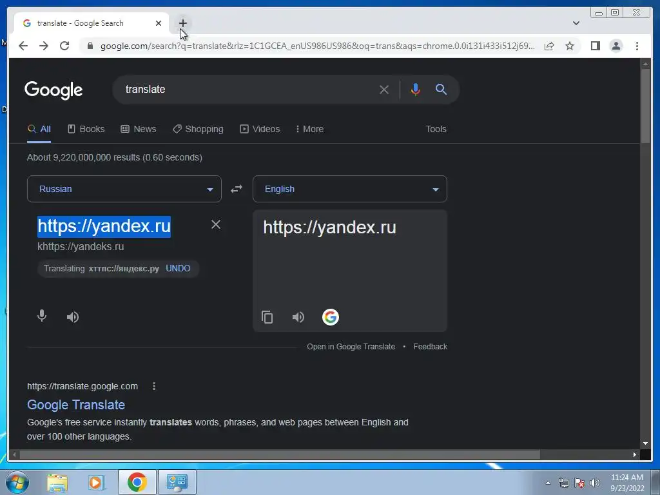Viewport: 660px width, 495px height.
Task: Open the control panel taskbar item
Action: click(177, 482)
